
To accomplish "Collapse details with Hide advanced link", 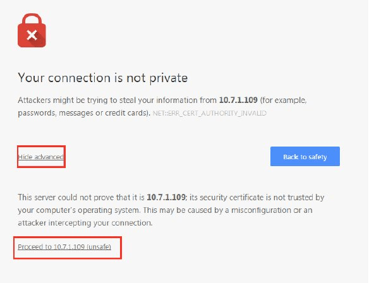I will pyautogui.click(x=41, y=157).
